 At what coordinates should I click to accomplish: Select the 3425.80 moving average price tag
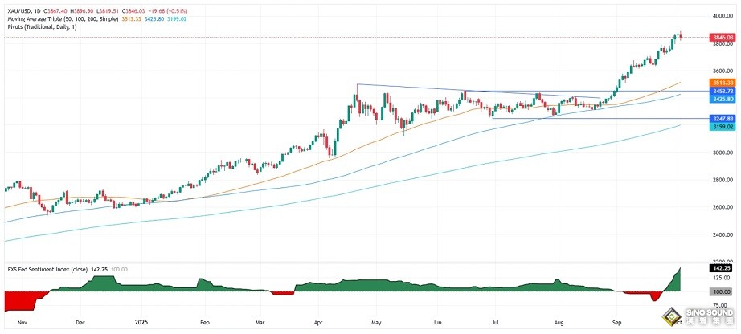(x=722, y=100)
